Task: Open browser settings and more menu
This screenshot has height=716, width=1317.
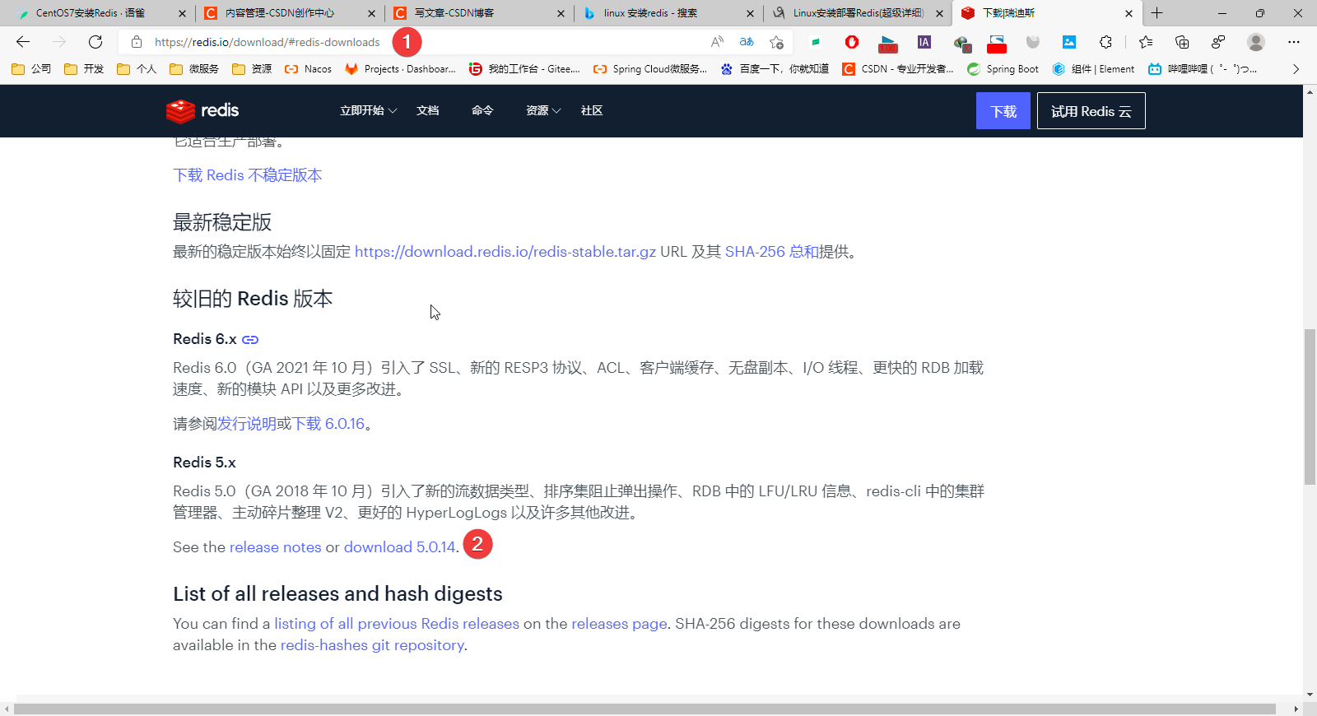Action: pyautogui.click(x=1294, y=42)
